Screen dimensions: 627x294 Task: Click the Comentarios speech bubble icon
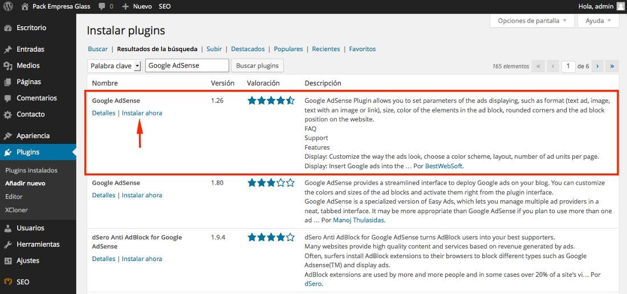coord(7,98)
